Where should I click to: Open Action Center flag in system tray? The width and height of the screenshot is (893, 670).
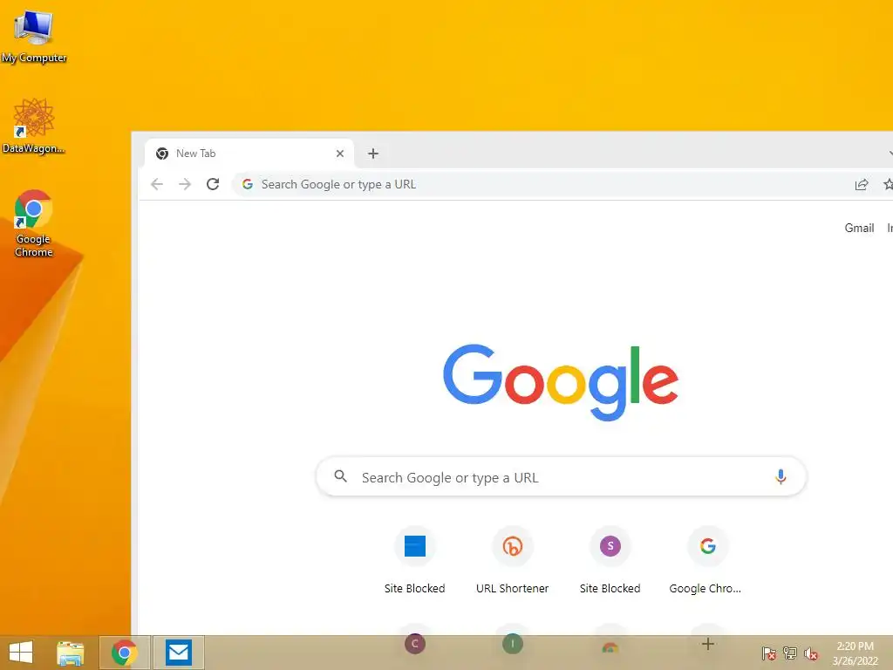(x=769, y=653)
